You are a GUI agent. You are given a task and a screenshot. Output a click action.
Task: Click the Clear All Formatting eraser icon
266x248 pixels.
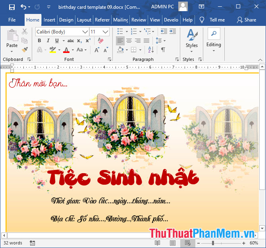tap(100, 41)
